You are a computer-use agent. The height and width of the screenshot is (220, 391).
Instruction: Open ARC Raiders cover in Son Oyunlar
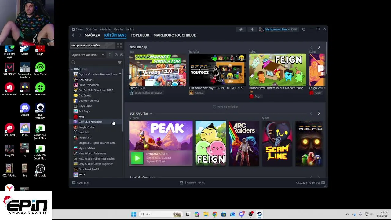click(x=244, y=143)
